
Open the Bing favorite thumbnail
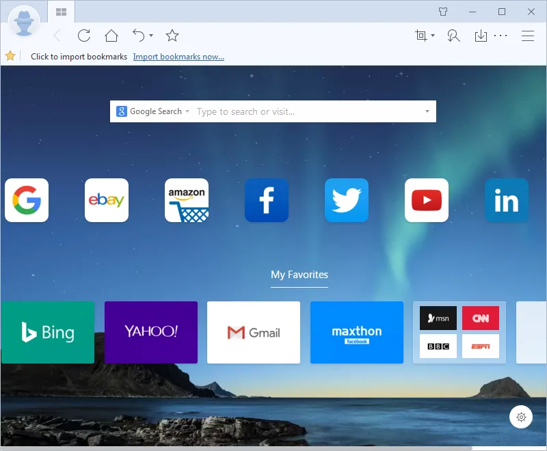[x=48, y=332]
